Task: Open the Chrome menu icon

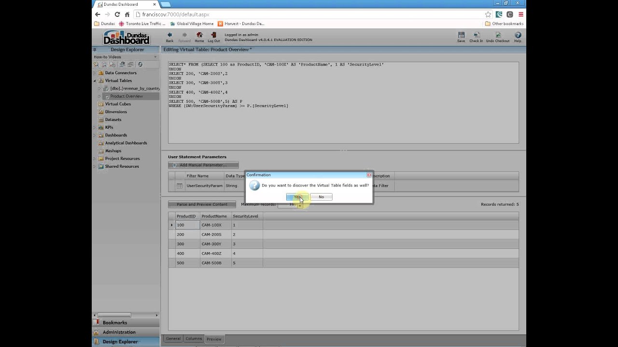Action: click(520, 14)
